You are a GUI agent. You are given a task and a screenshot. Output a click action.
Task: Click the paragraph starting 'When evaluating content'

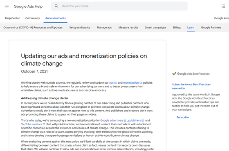(88, 145)
